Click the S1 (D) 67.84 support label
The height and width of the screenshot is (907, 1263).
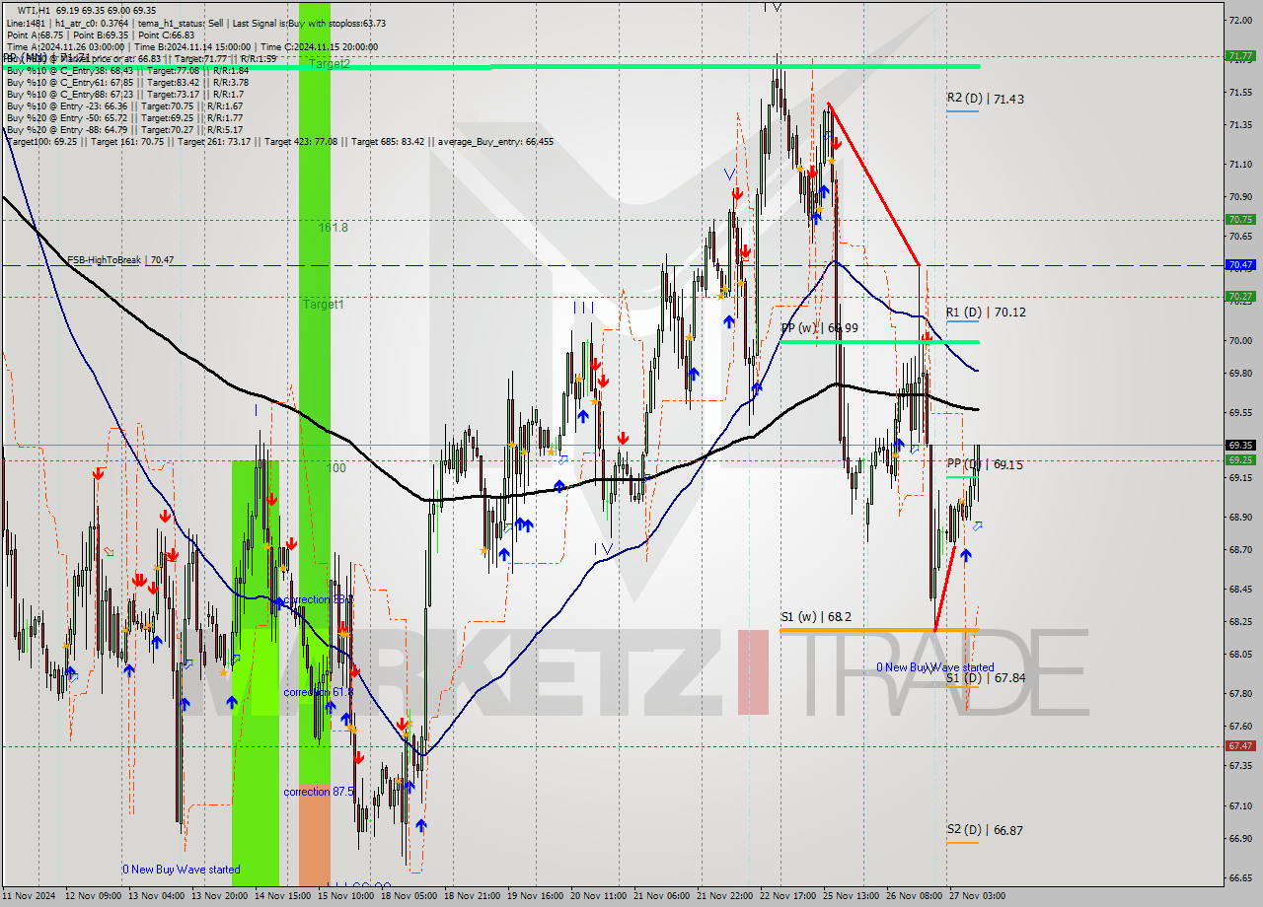coord(986,677)
